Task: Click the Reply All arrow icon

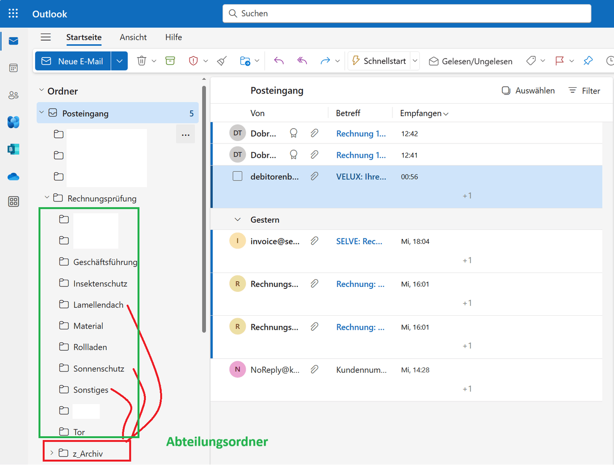Action: pyautogui.click(x=302, y=61)
